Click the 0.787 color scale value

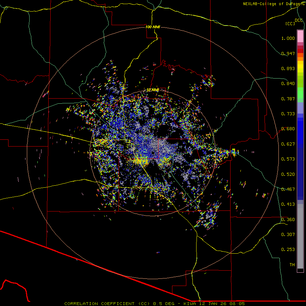pyautogui.click(x=288, y=99)
